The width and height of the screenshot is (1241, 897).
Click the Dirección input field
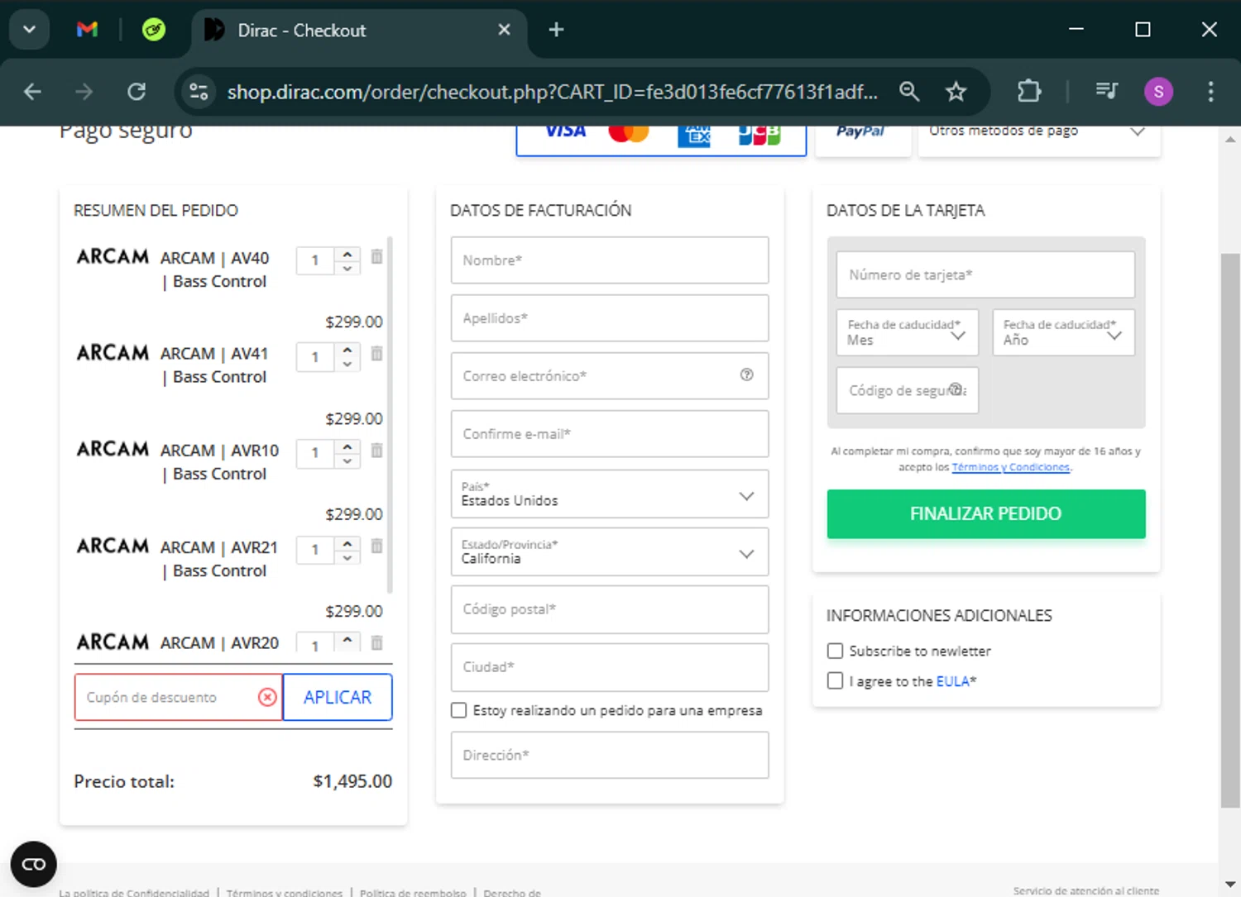[610, 755]
